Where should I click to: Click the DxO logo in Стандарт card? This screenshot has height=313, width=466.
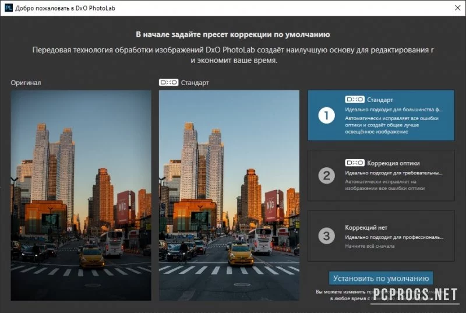tap(355, 99)
